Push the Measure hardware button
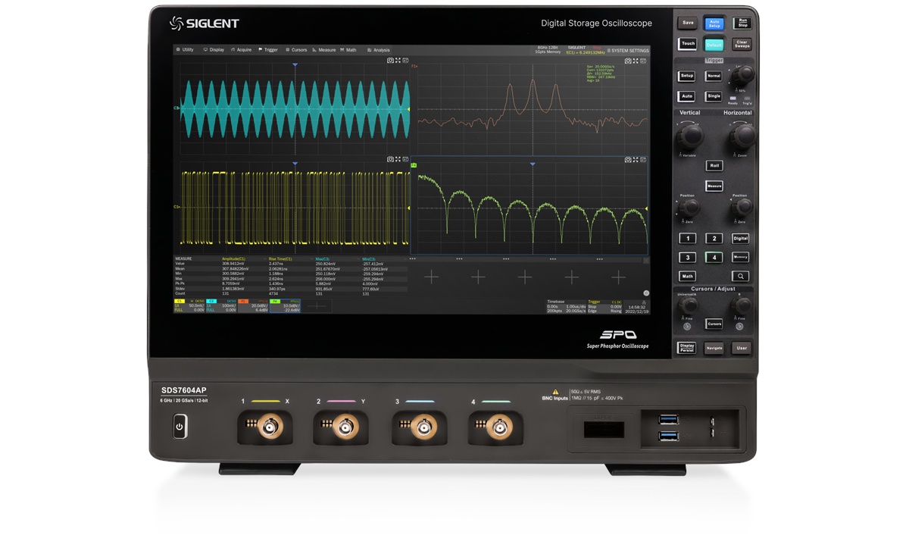909x557 pixels. [714, 186]
